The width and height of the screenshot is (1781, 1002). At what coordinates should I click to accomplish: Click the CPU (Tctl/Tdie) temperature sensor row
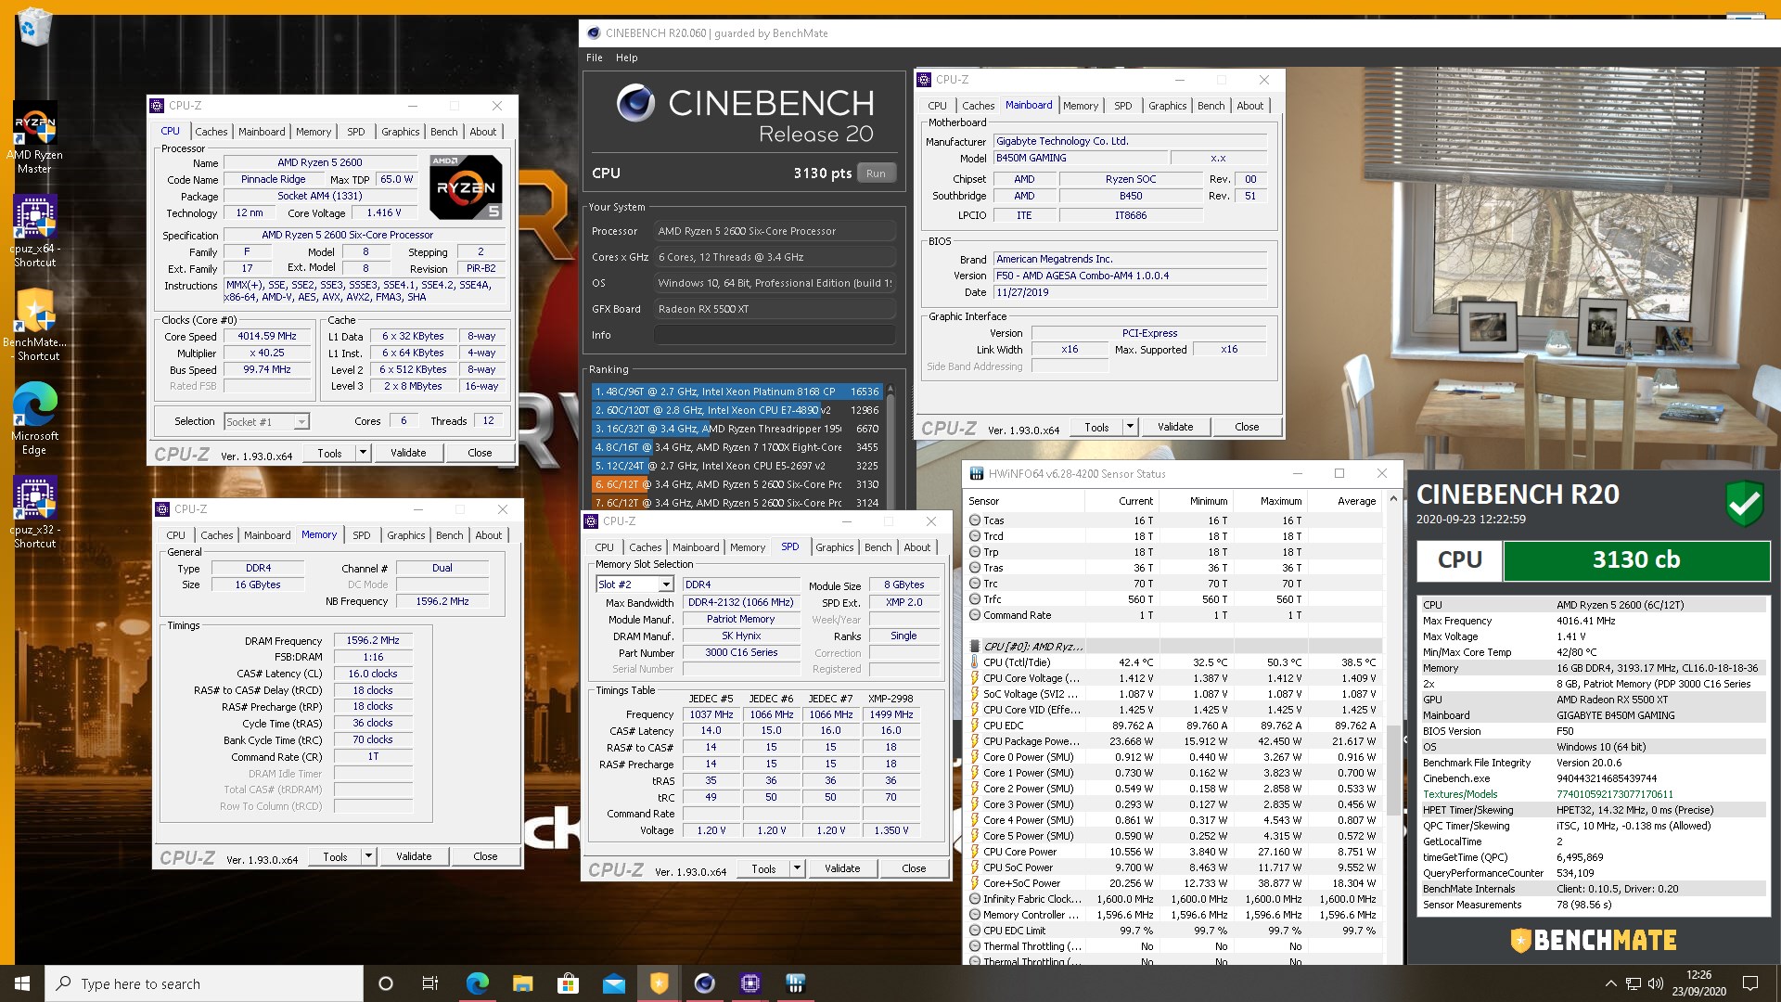tap(1174, 662)
